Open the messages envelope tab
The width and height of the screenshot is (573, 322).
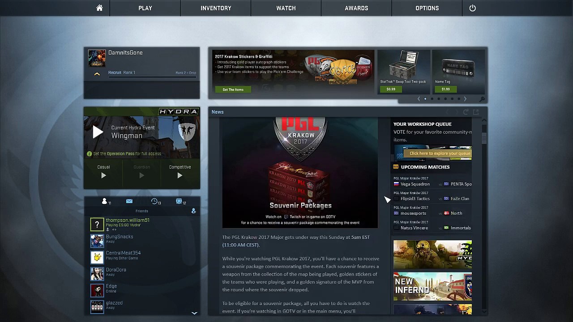(129, 201)
